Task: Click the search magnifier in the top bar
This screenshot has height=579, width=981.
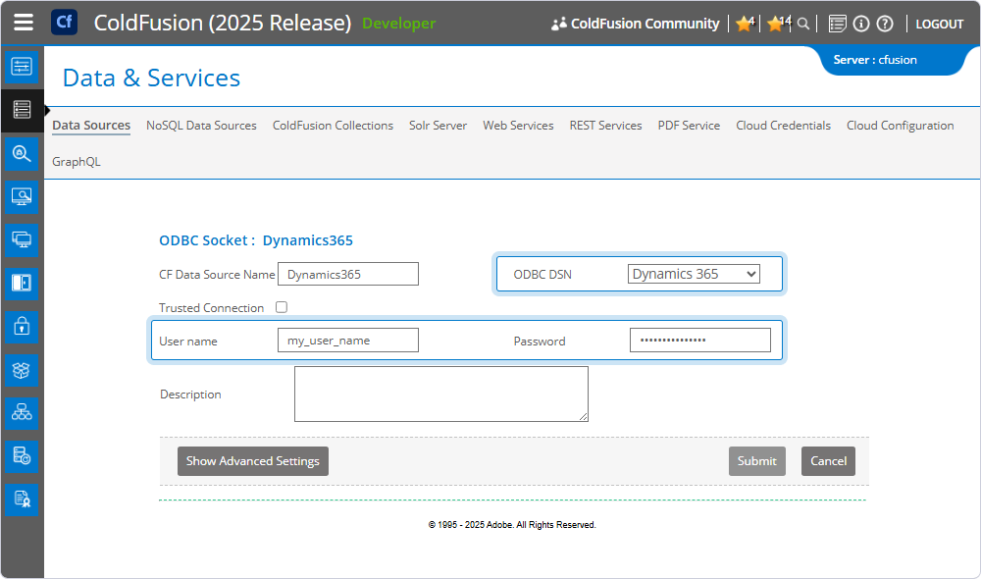Action: (x=803, y=23)
